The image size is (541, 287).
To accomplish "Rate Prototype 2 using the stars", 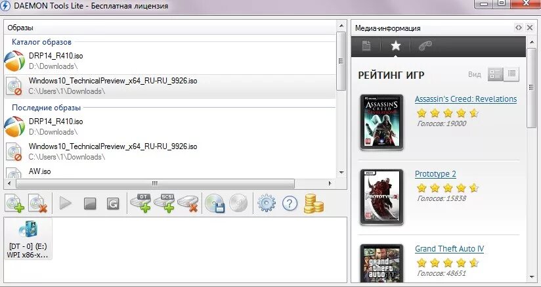I will [448, 188].
